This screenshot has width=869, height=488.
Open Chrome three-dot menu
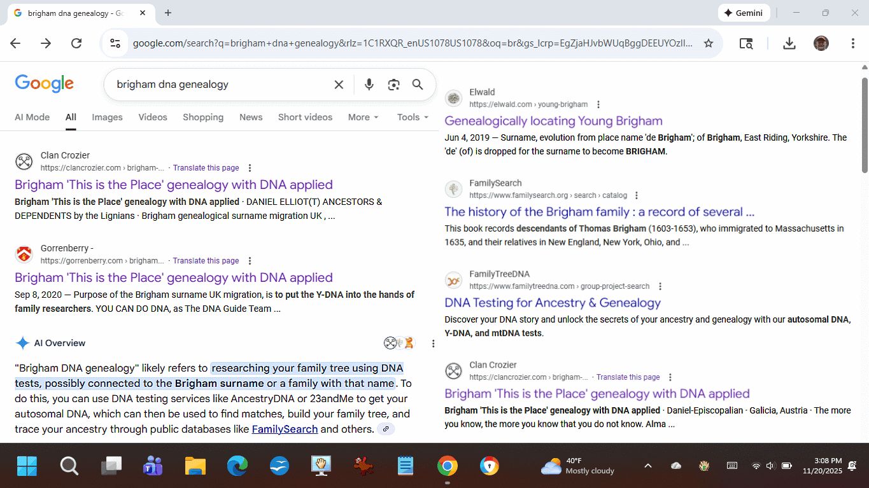(x=852, y=43)
